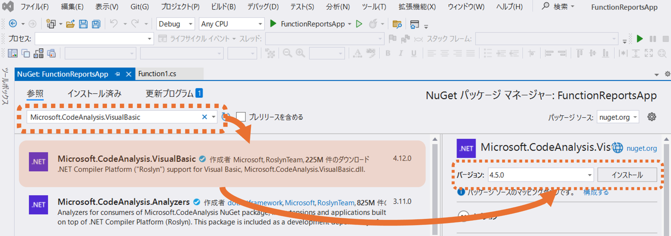This screenshot has height=236, width=671.
Task: Click the document window settings gear icon
Action: click(667, 74)
